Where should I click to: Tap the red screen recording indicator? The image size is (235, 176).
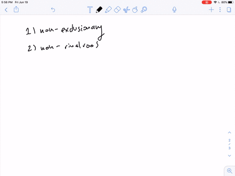pos(207,2)
